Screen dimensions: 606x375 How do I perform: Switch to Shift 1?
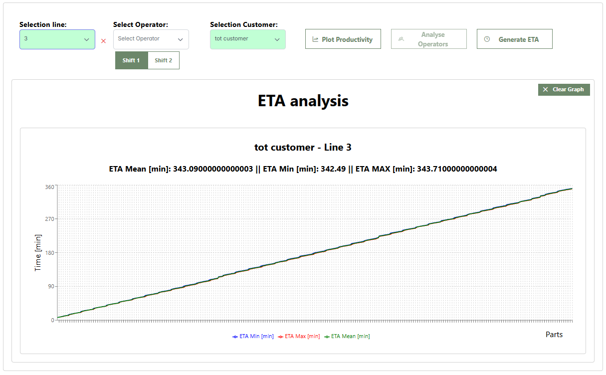coord(131,60)
